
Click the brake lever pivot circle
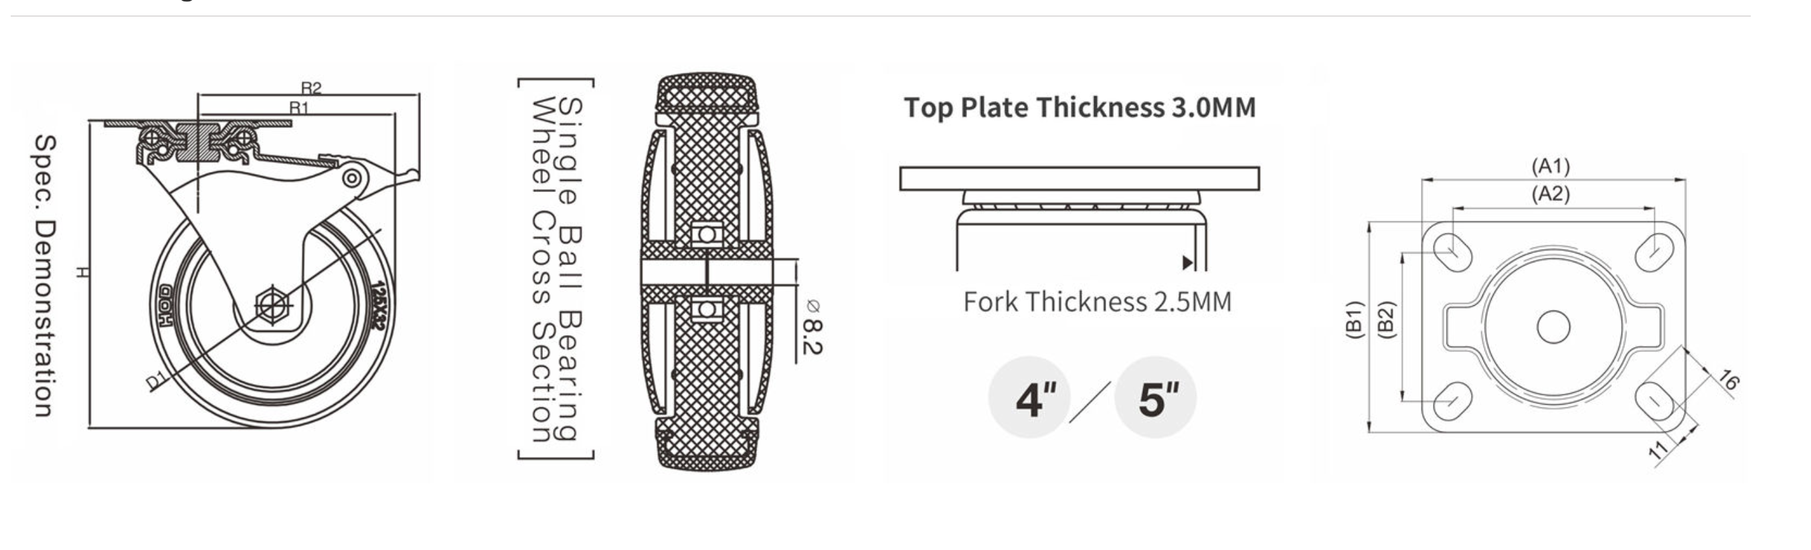pos(352,179)
